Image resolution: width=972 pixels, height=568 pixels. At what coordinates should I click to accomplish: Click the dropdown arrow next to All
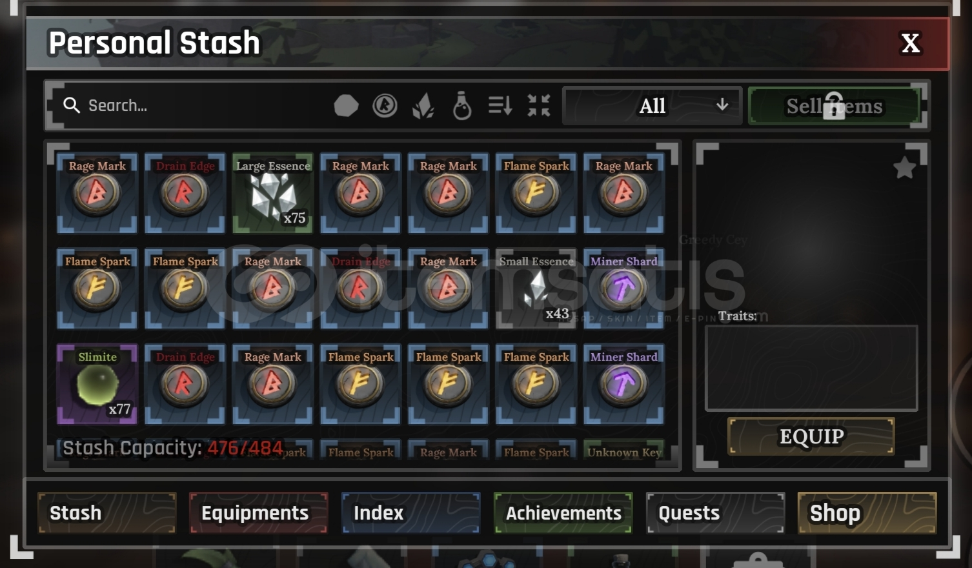[722, 105]
